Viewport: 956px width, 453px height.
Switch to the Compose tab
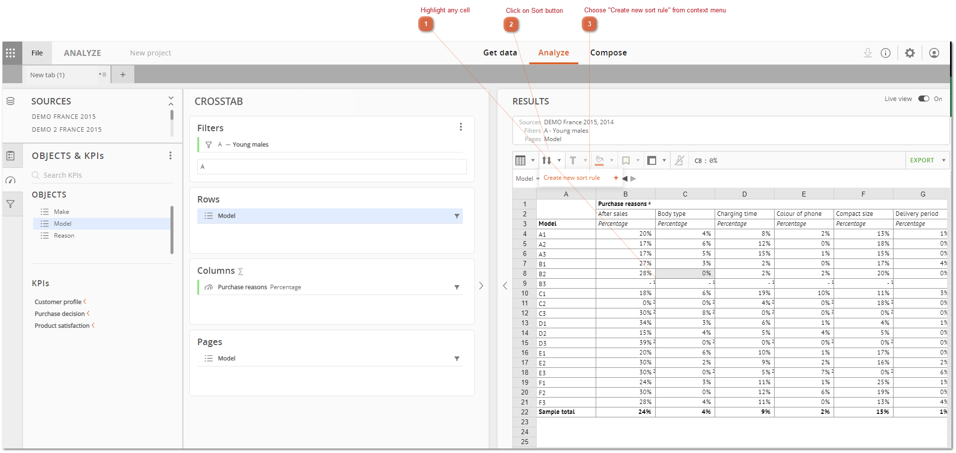tap(609, 52)
